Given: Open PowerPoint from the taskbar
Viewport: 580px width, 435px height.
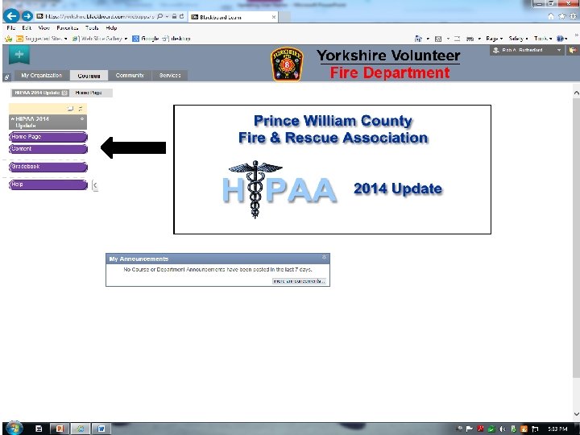Looking at the screenshot, I should [59, 429].
